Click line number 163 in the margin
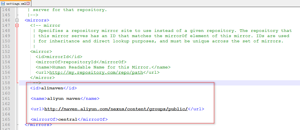Viewport: 300px width, 130px height. coord(6,109)
